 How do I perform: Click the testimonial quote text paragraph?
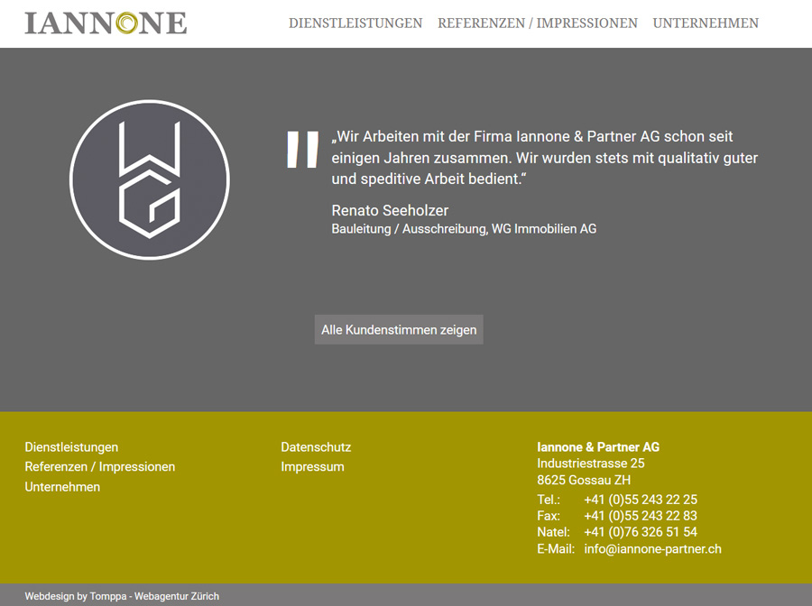point(544,158)
